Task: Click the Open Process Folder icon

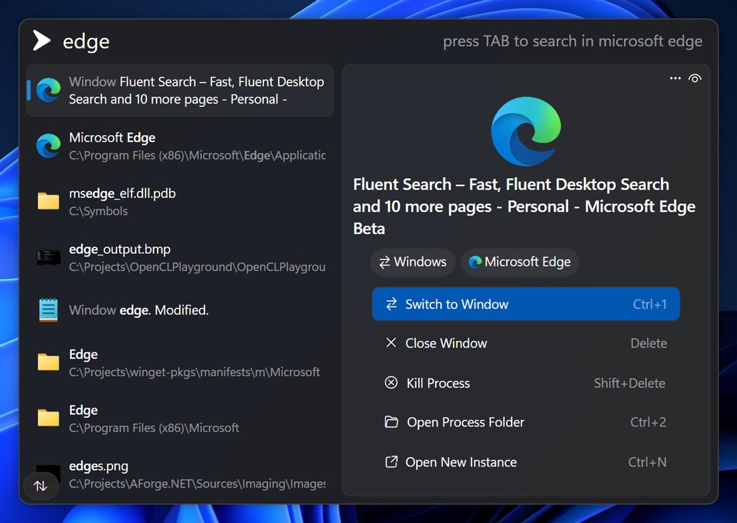Action: point(392,422)
